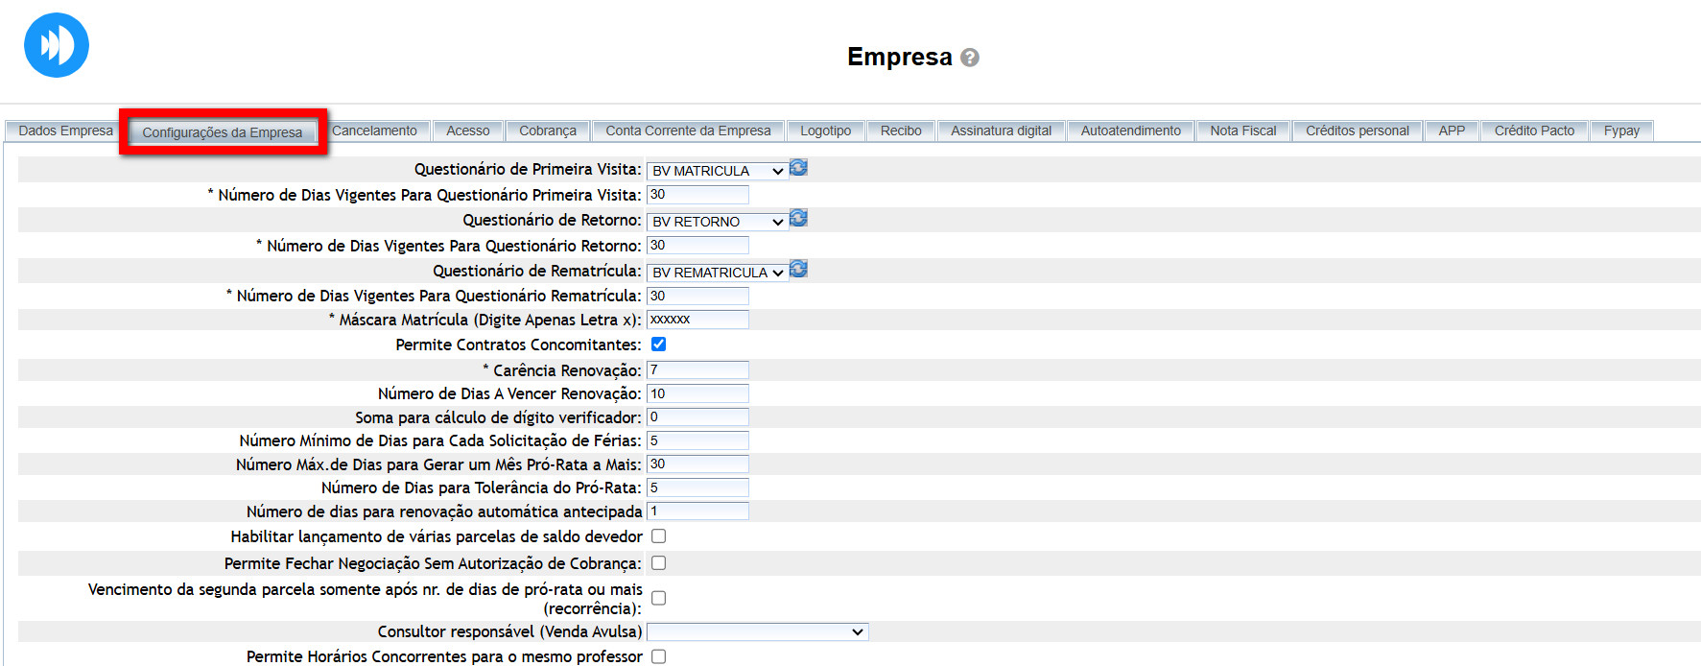Screen dimensions: 1701x666
Task: Switch to the Dados Empresa tab
Action: pos(65,131)
